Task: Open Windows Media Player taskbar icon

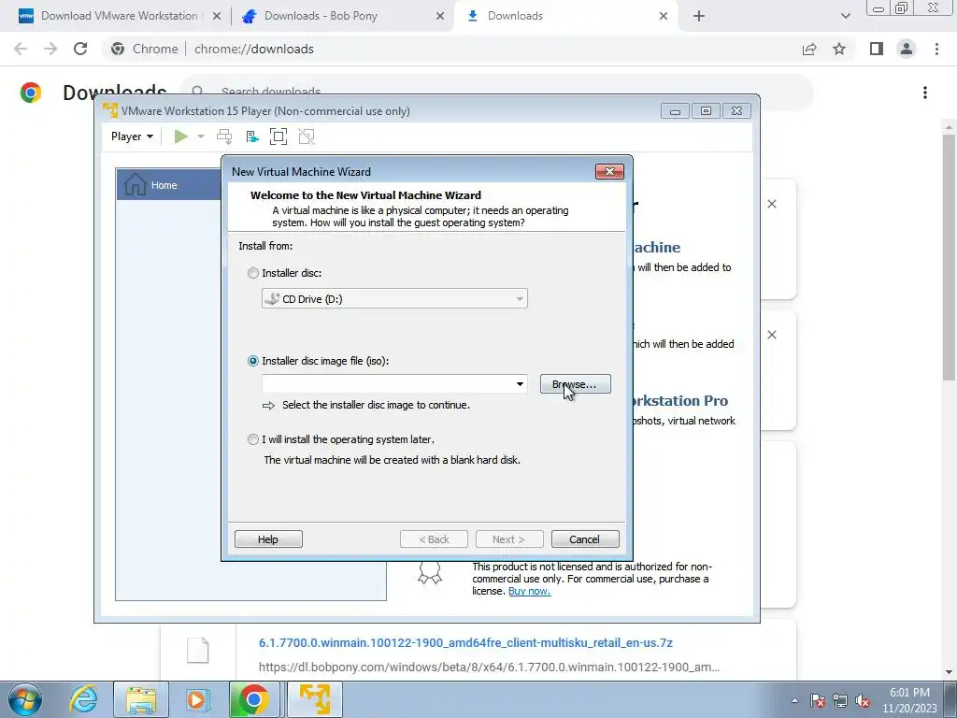Action: 196,699
